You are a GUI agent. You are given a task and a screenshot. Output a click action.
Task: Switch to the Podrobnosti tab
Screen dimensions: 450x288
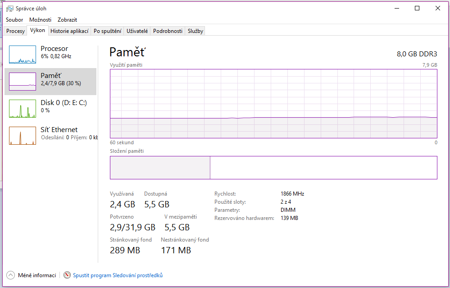pos(168,31)
